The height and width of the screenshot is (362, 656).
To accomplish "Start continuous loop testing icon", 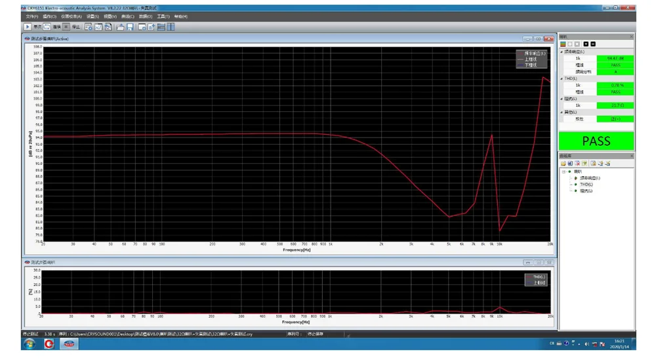I will click(x=47, y=27).
